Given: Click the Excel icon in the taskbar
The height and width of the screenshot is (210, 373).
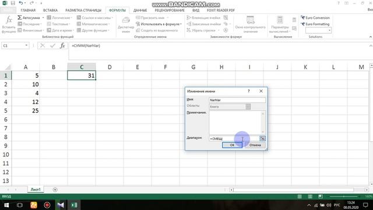Looking at the screenshot, I should (x=74, y=205).
